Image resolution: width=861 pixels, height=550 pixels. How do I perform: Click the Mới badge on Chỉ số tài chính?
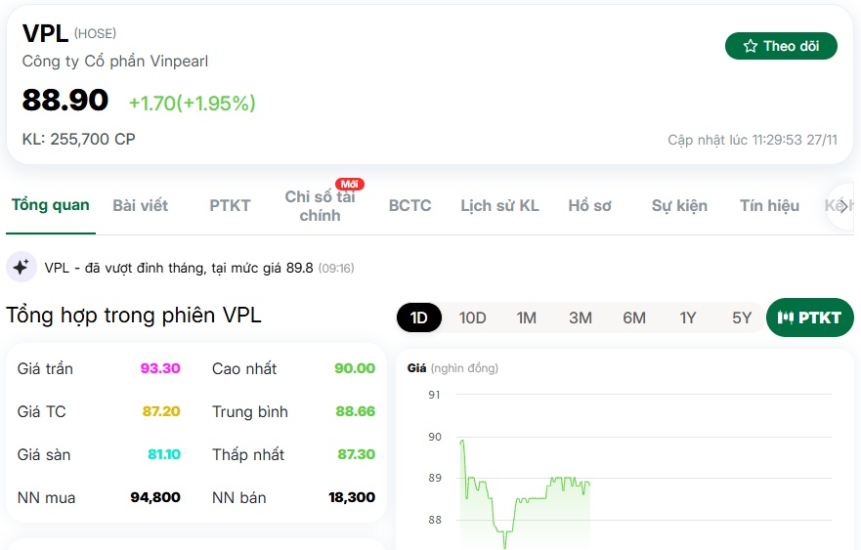pos(349,184)
